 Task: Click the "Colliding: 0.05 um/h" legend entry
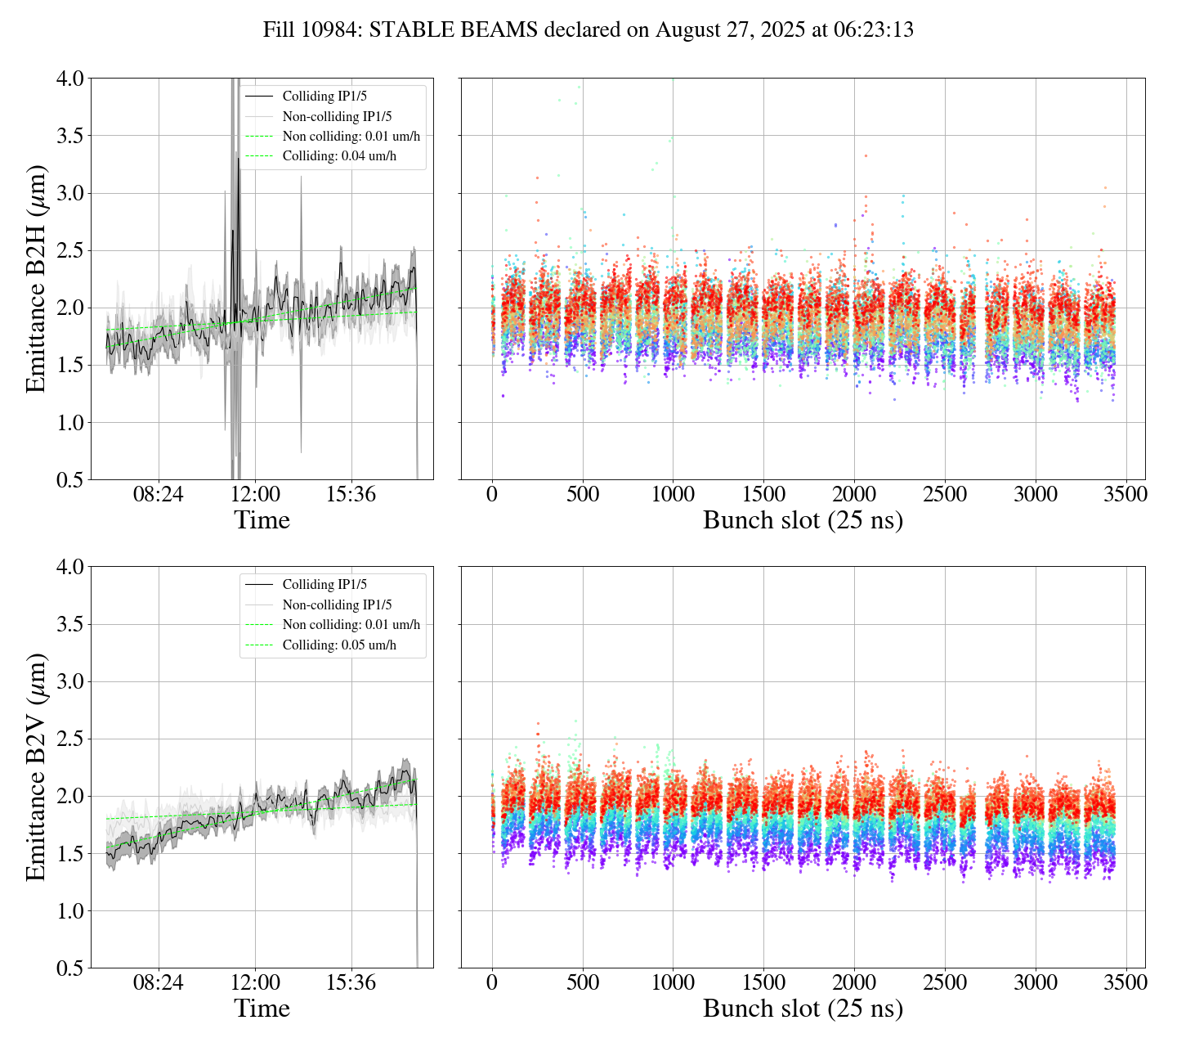pos(339,645)
